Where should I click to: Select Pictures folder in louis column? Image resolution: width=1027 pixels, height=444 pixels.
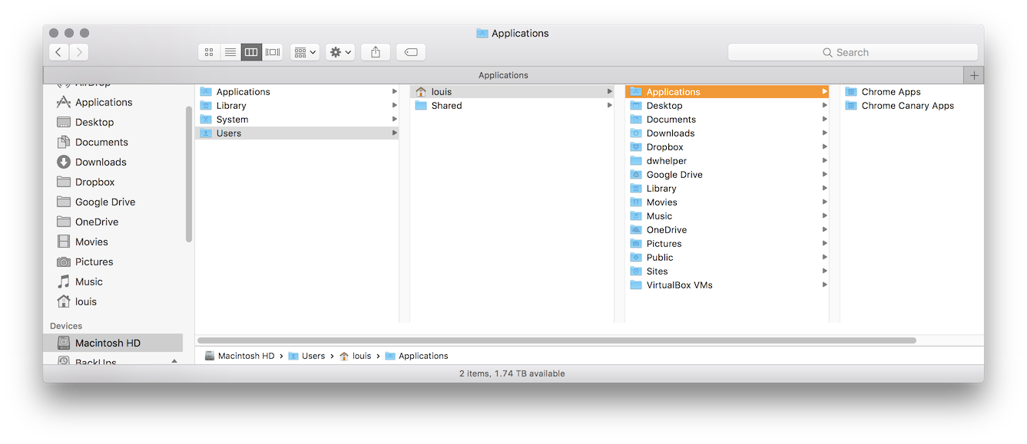pos(727,243)
